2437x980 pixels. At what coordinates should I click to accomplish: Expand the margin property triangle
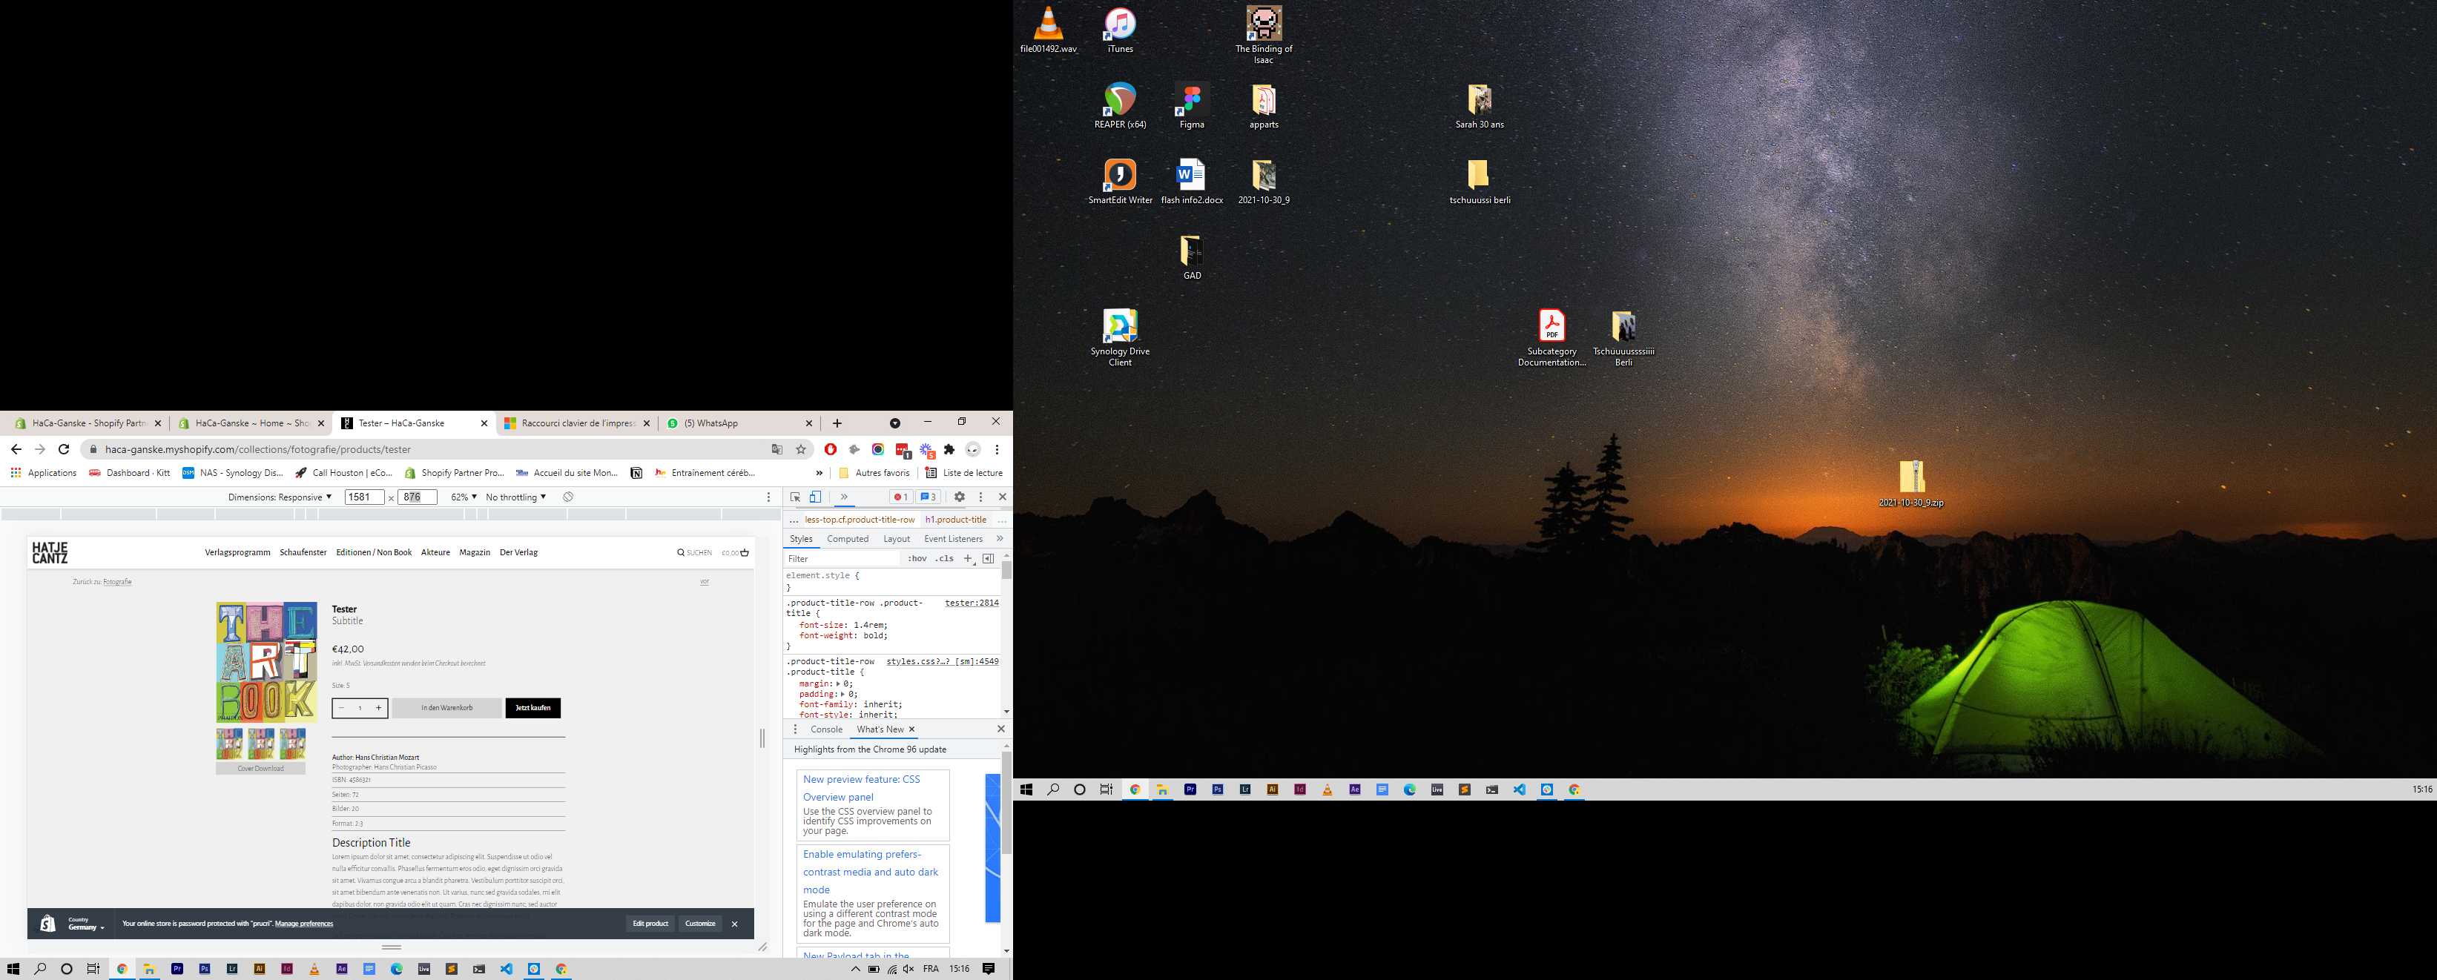(838, 684)
